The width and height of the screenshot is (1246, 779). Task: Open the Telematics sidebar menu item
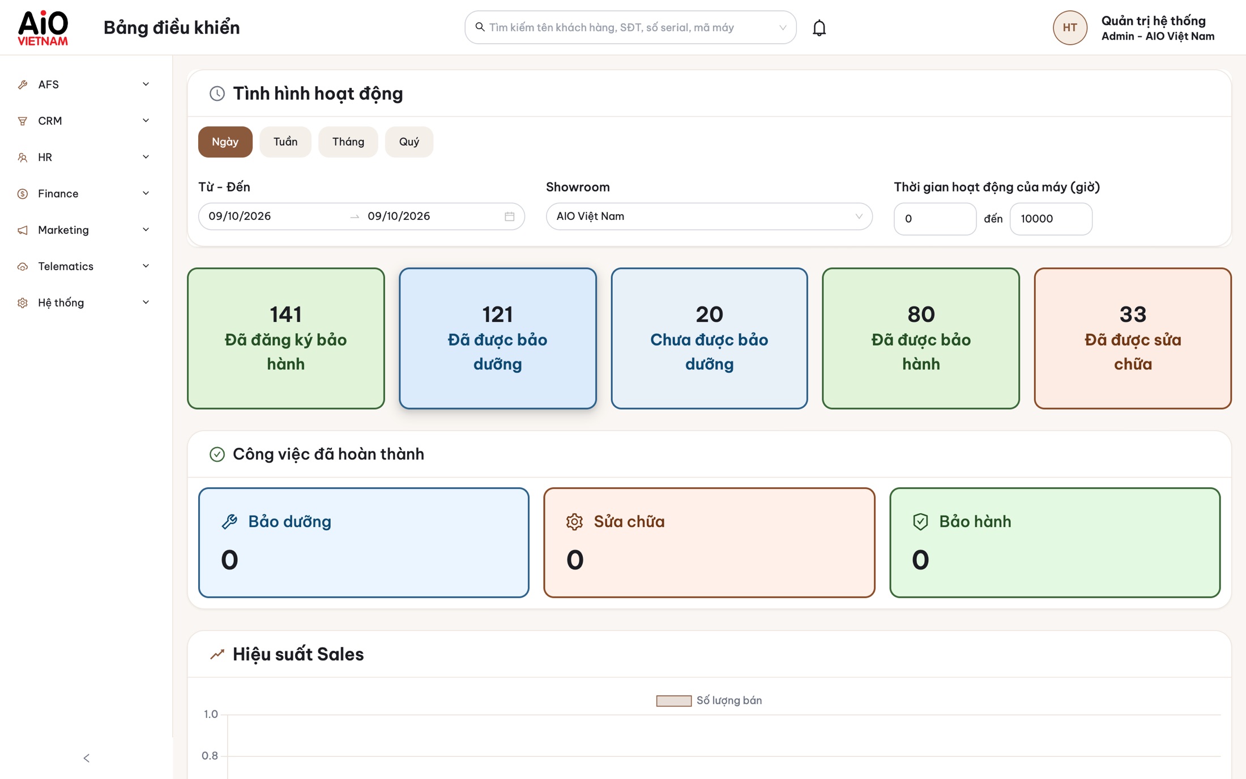point(85,266)
